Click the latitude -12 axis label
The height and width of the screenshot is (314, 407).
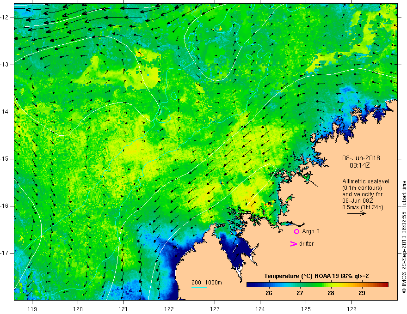pyautogui.click(x=5, y=18)
